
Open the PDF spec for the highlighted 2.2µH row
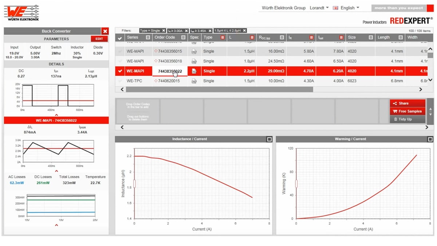coord(194,71)
